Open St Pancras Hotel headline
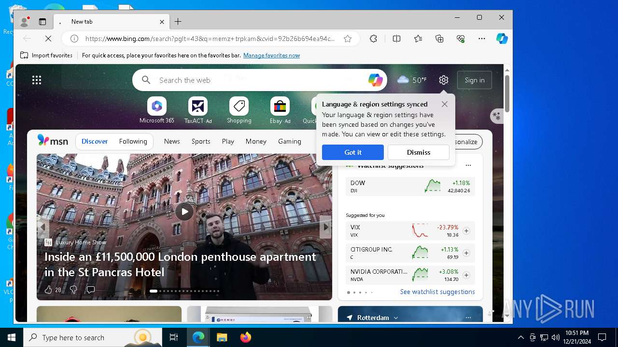The width and height of the screenshot is (618, 347). coord(180,264)
